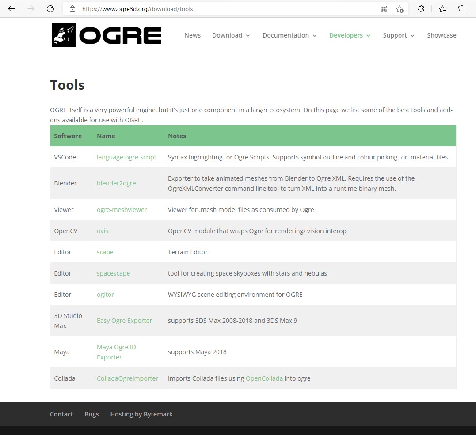Reload the current page
The height and width of the screenshot is (435, 476).
(50, 9)
